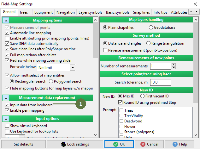Switch to the Equipment tab

click(43, 12)
